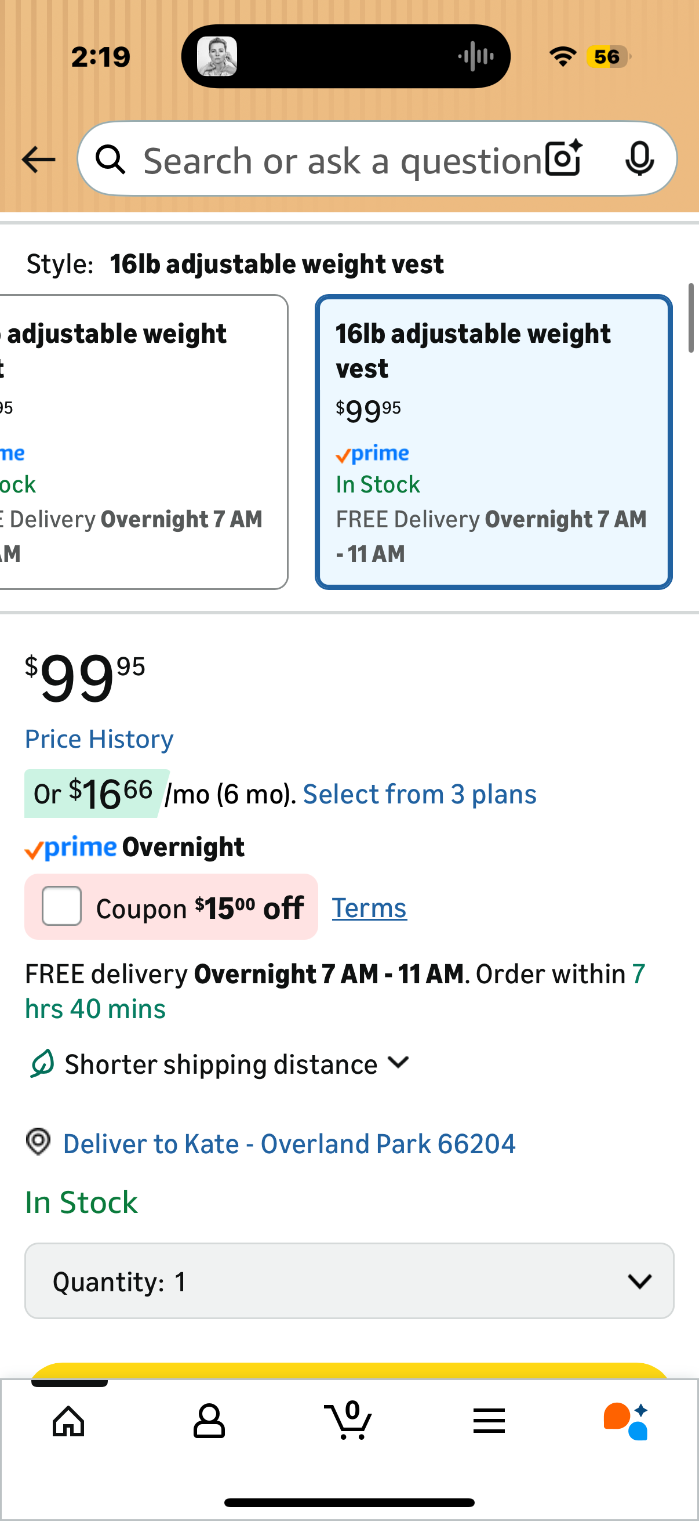699x1521 pixels.
Task: Open the Quantity dropdown
Action: pos(349,1281)
